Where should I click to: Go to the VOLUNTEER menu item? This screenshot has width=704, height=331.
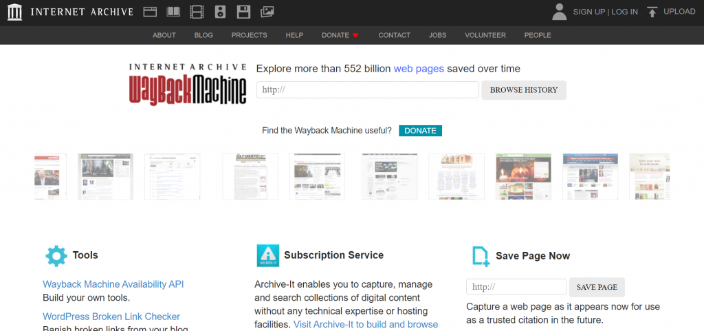[x=485, y=35]
